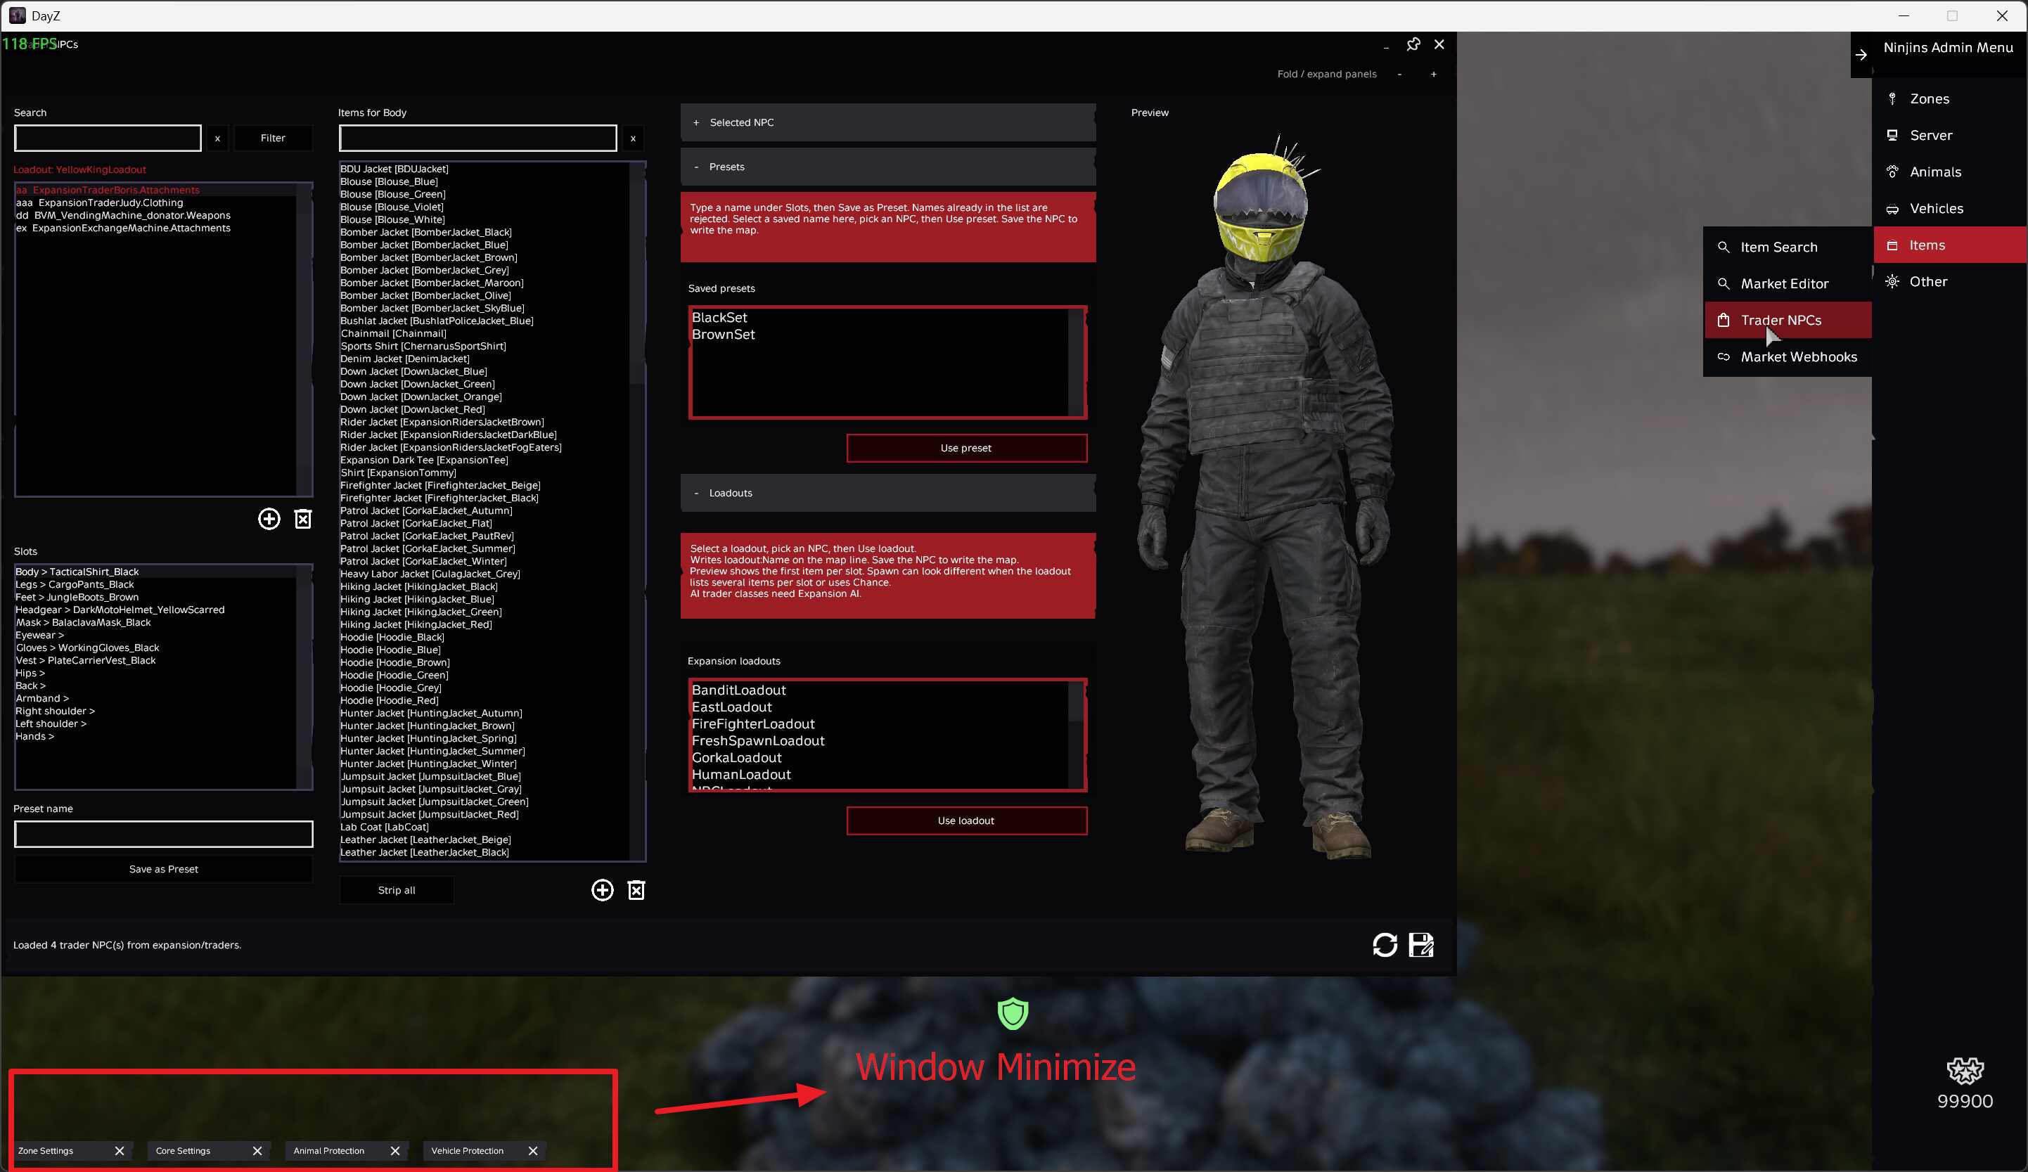Click the pin icon in the panel header
The image size is (2028, 1172).
pos(1413,44)
